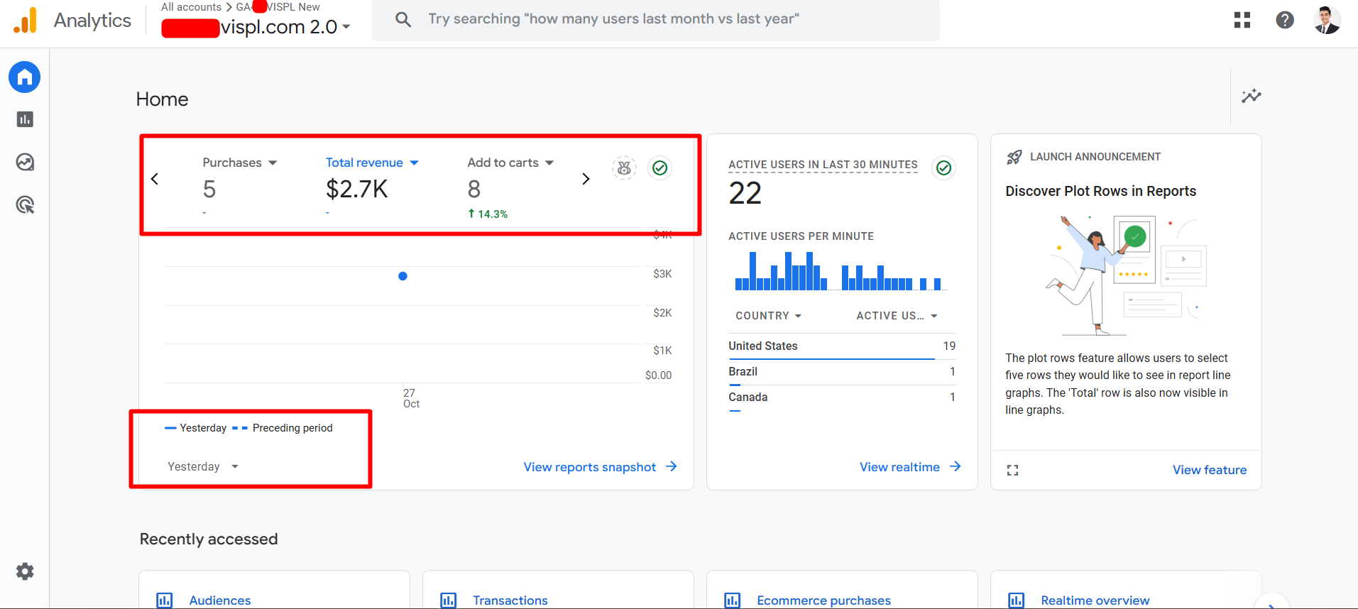This screenshot has width=1358, height=609.
Task: Toggle the anomaly insights badge icon
Action: click(624, 168)
